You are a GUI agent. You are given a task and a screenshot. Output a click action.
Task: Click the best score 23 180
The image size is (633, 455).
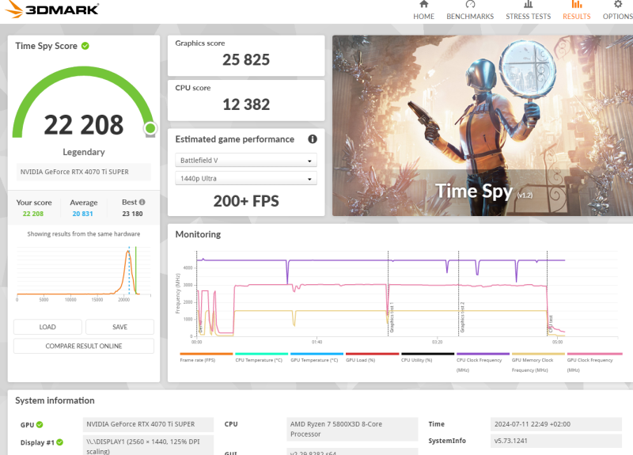point(132,214)
